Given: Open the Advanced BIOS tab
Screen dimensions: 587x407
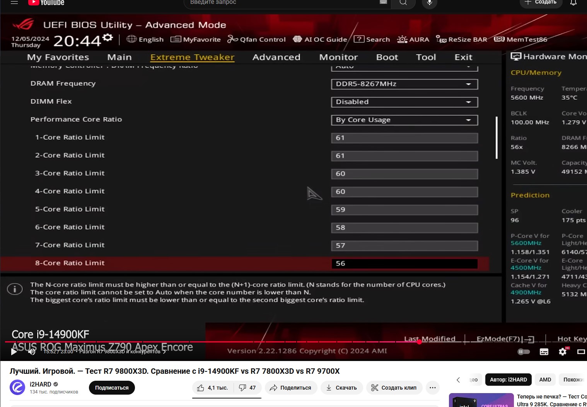Looking at the screenshot, I should [x=276, y=57].
